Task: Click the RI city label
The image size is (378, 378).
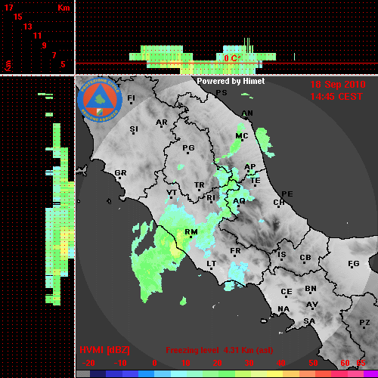Action: click(211, 198)
